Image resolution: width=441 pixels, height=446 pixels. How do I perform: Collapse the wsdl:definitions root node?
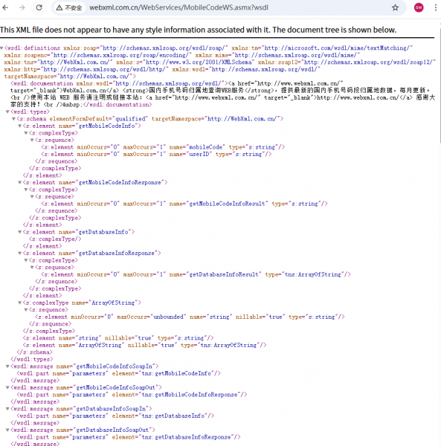1,48
